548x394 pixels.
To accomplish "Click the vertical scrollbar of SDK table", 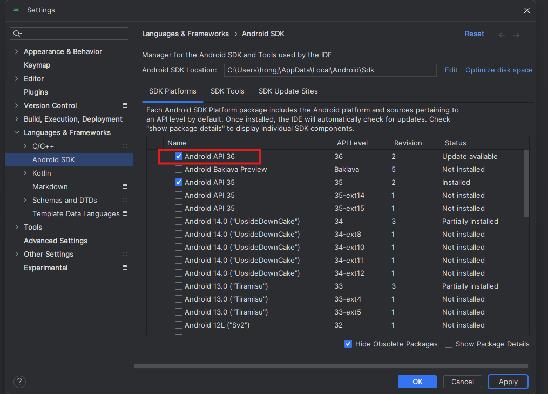I will [526, 183].
